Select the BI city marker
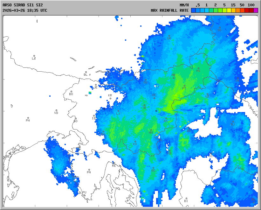The height and width of the screenshot is (210, 261). [186, 199]
